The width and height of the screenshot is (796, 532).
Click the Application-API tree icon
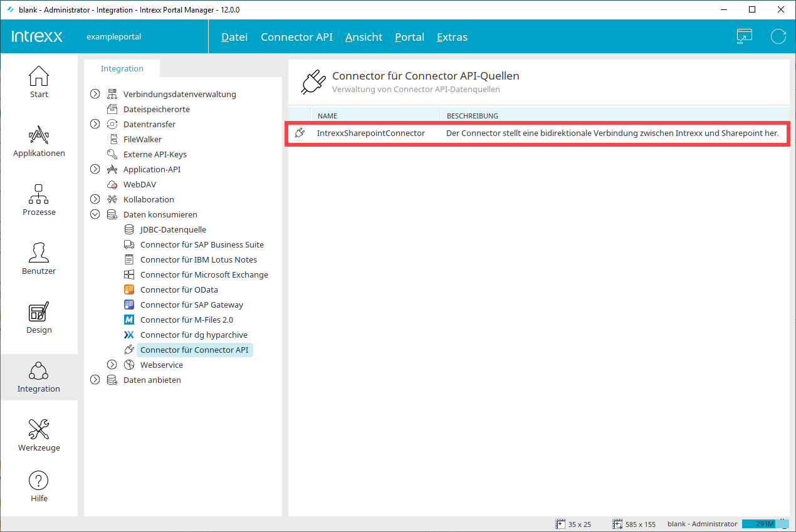point(112,169)
